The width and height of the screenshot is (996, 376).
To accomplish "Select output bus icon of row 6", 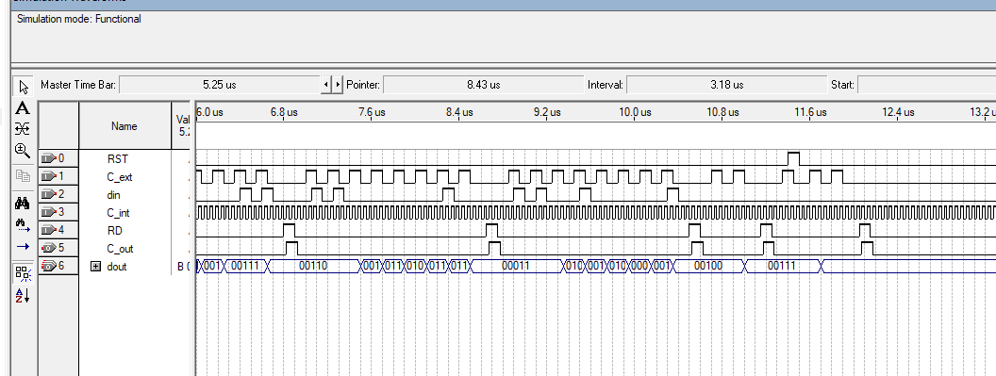I will pyautogui.click(x=49, y=266).
